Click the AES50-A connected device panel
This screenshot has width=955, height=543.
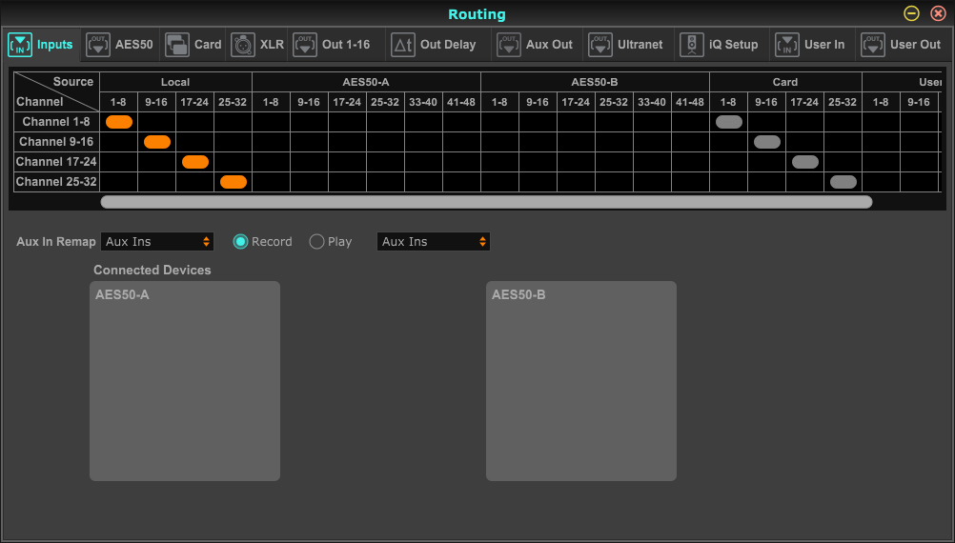point(185,381)
